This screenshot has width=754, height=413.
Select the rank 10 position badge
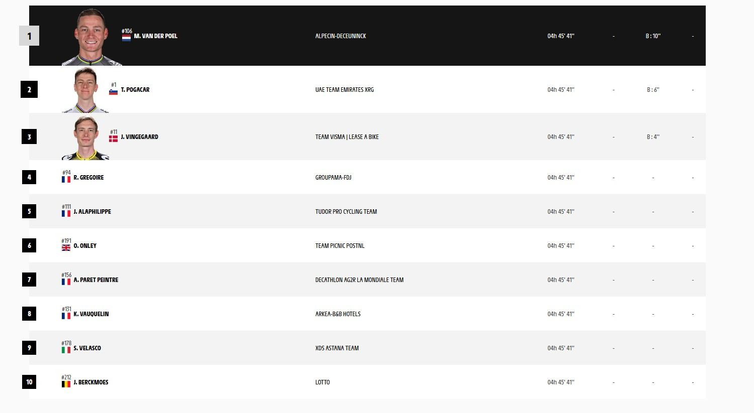[29, 382]
